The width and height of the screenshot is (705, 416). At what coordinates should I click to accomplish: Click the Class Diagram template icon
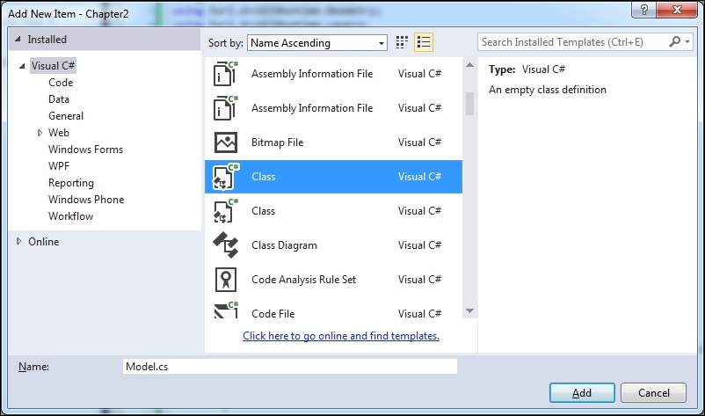(225, 245)
